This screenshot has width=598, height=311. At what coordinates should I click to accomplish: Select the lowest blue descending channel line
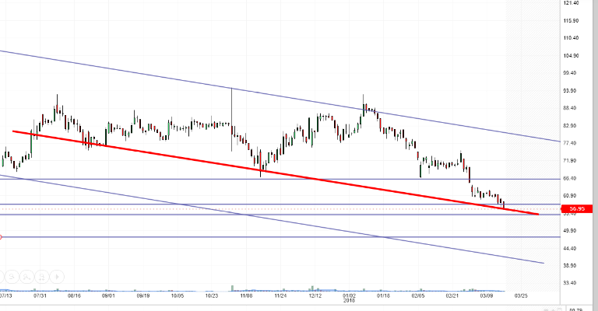click(x=272, y=219)
